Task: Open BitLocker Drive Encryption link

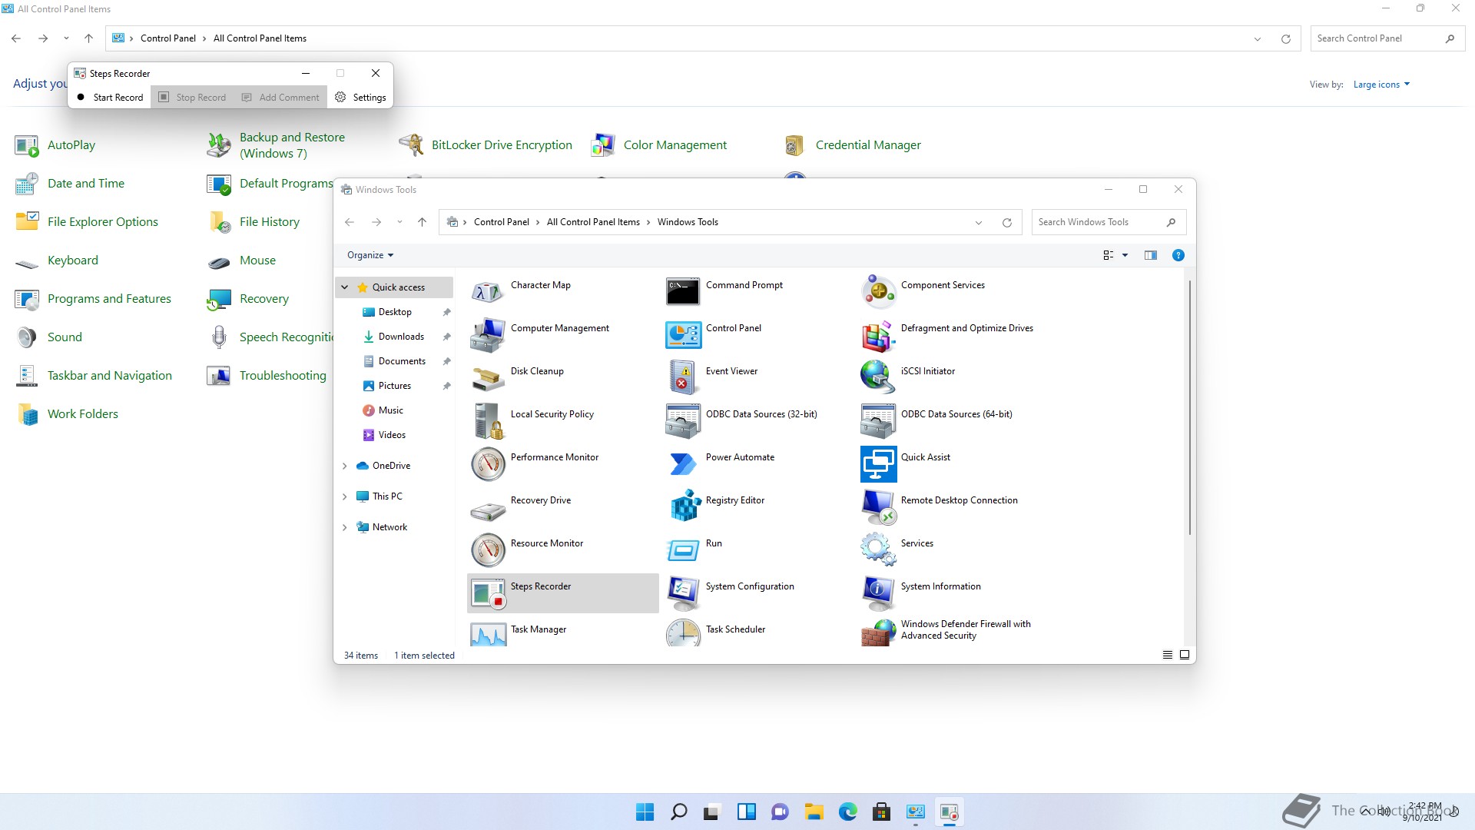Action: [502, 145]
